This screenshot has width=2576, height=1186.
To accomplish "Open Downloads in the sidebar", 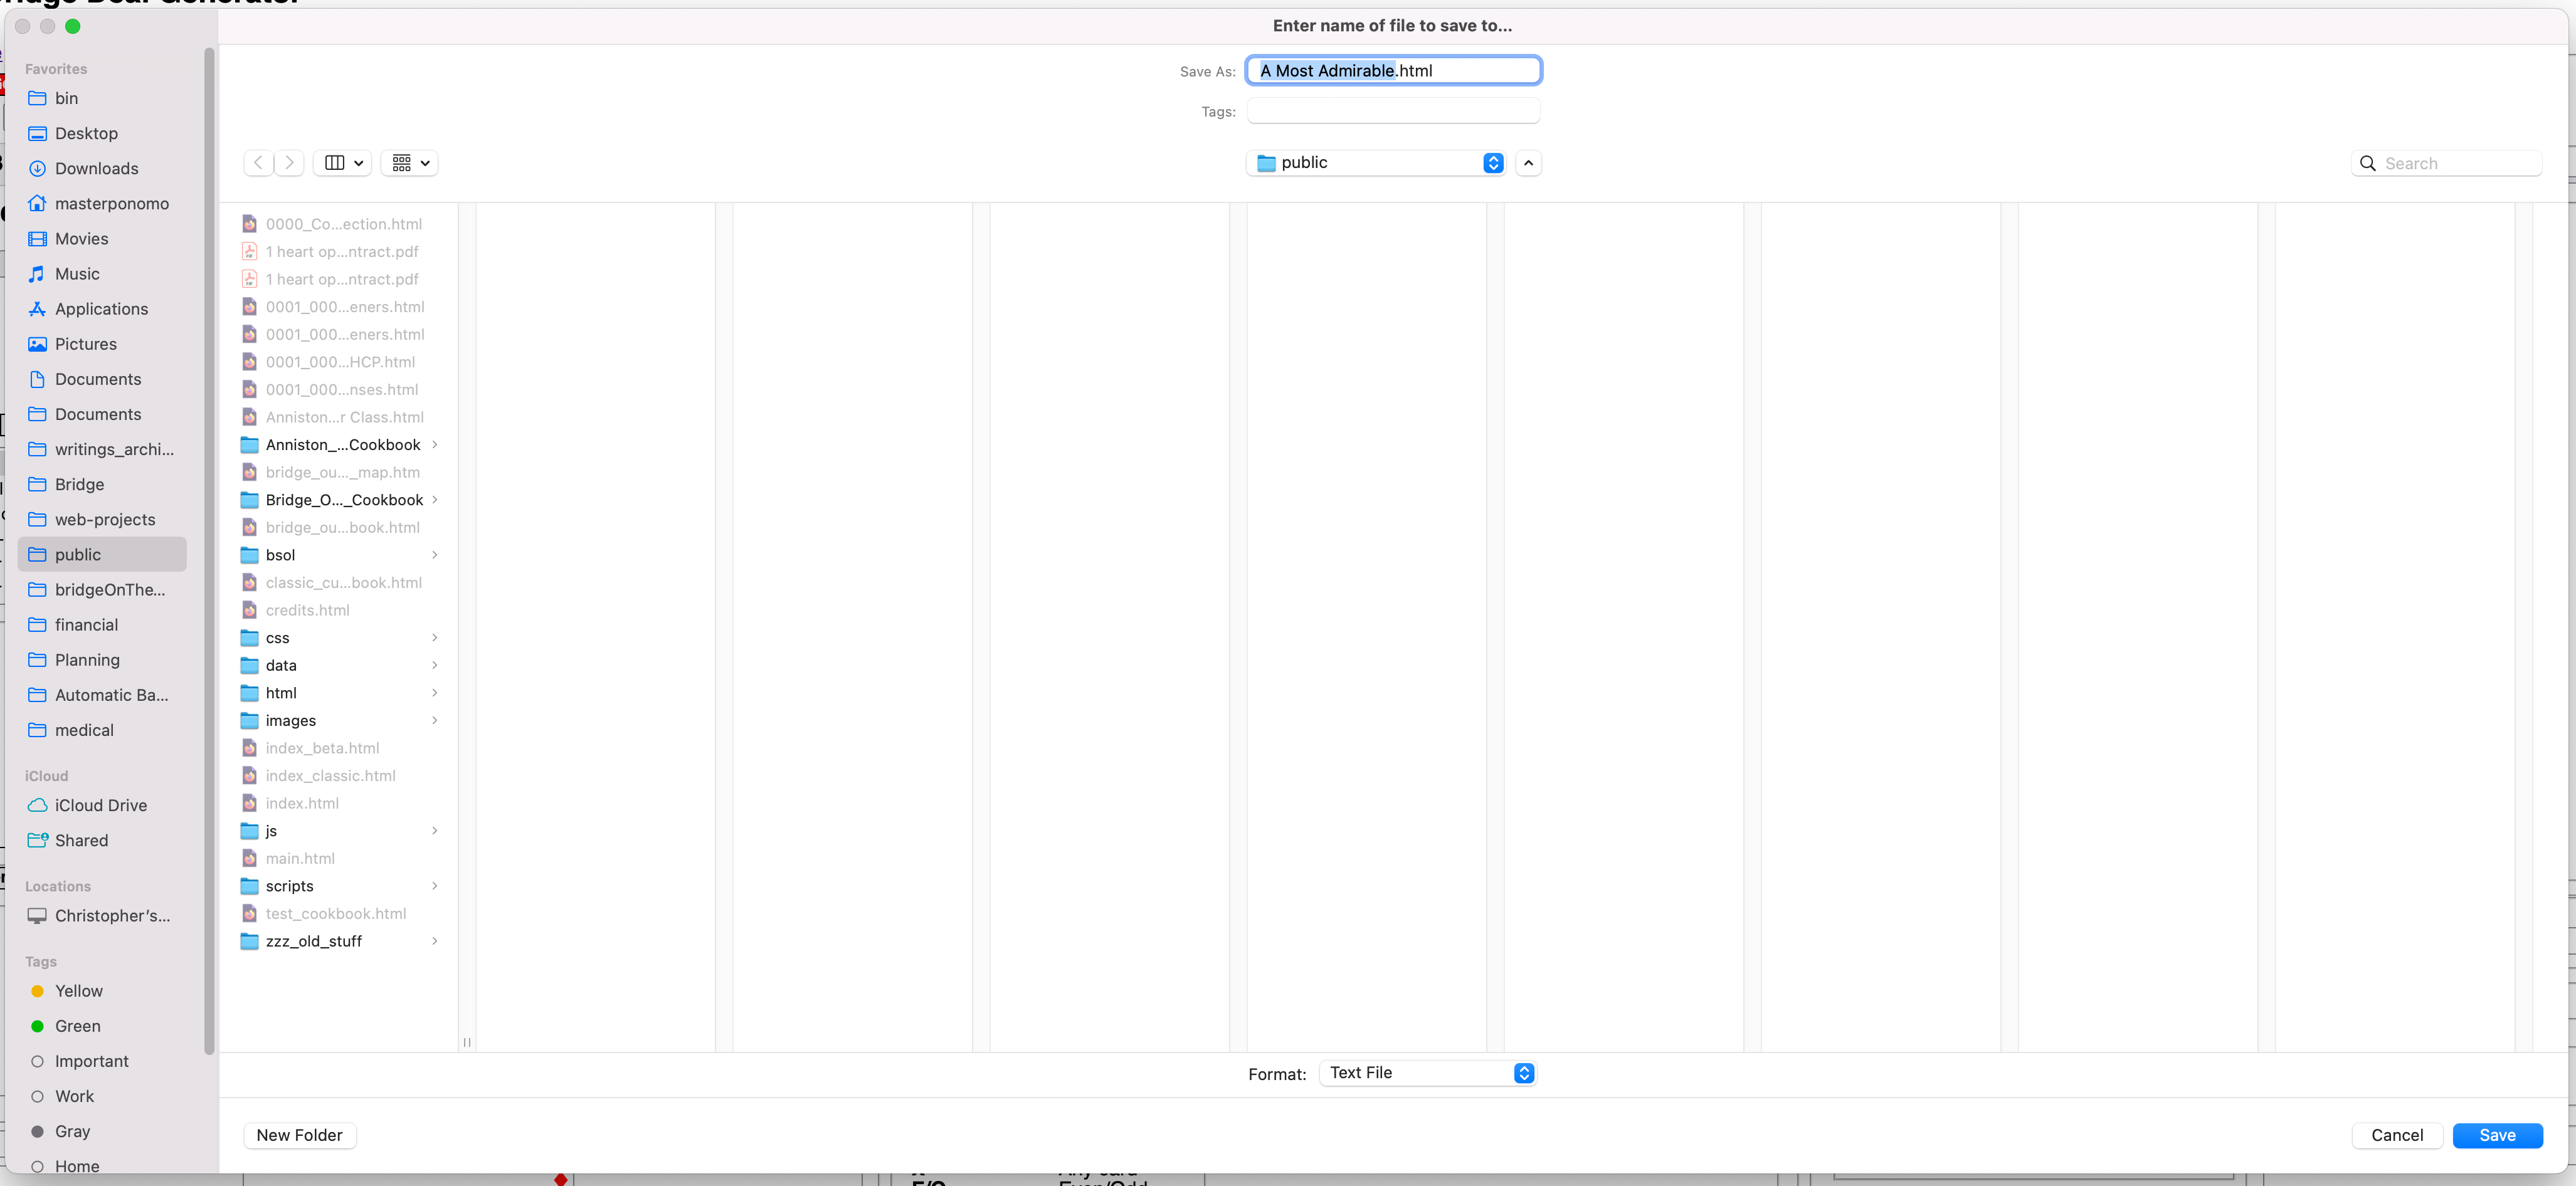I will [x=96, y=168].
